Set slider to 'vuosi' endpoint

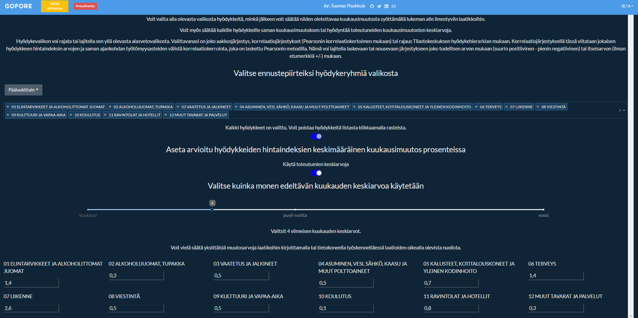click(x=543, y=209)
